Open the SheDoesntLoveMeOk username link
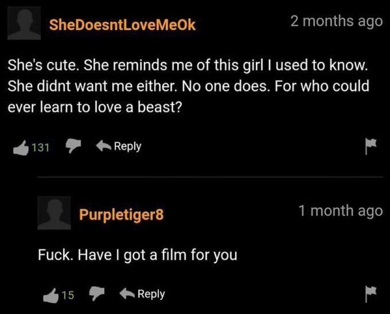The height and width of the screenshot is (314, 390). click(123, 25)
